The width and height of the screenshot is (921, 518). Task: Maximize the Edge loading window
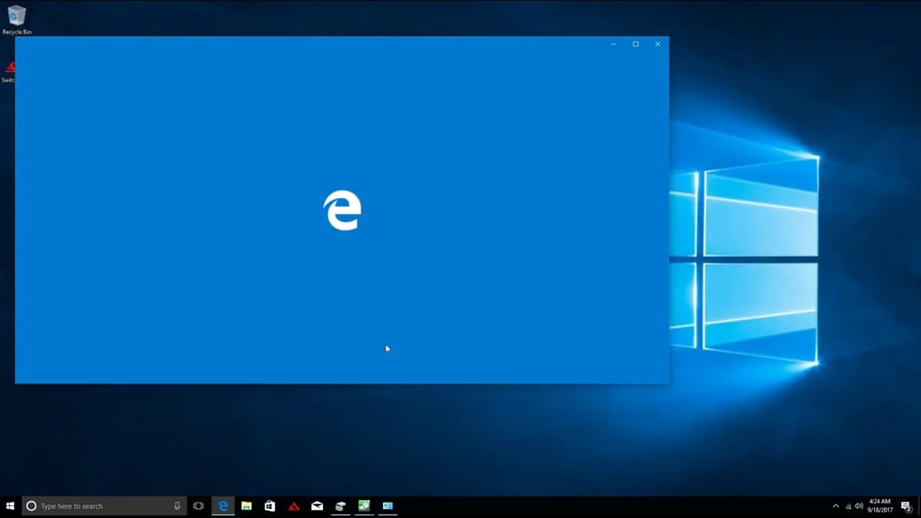[x=635, y=44]
